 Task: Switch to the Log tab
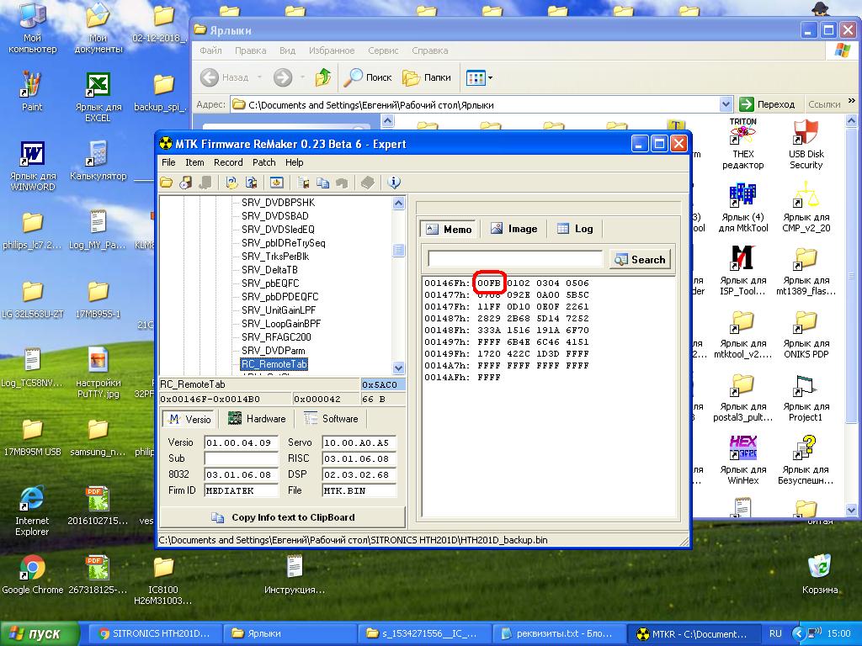(x=574, y=229)
